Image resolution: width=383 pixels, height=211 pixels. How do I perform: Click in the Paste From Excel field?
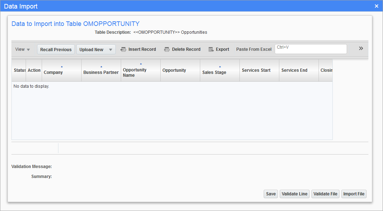click(x=310, y=49)
